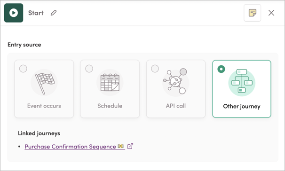Click the checkered flag icon
Image resolution: width=285 pixels, height=171 pixels.
tap(44, 83)
